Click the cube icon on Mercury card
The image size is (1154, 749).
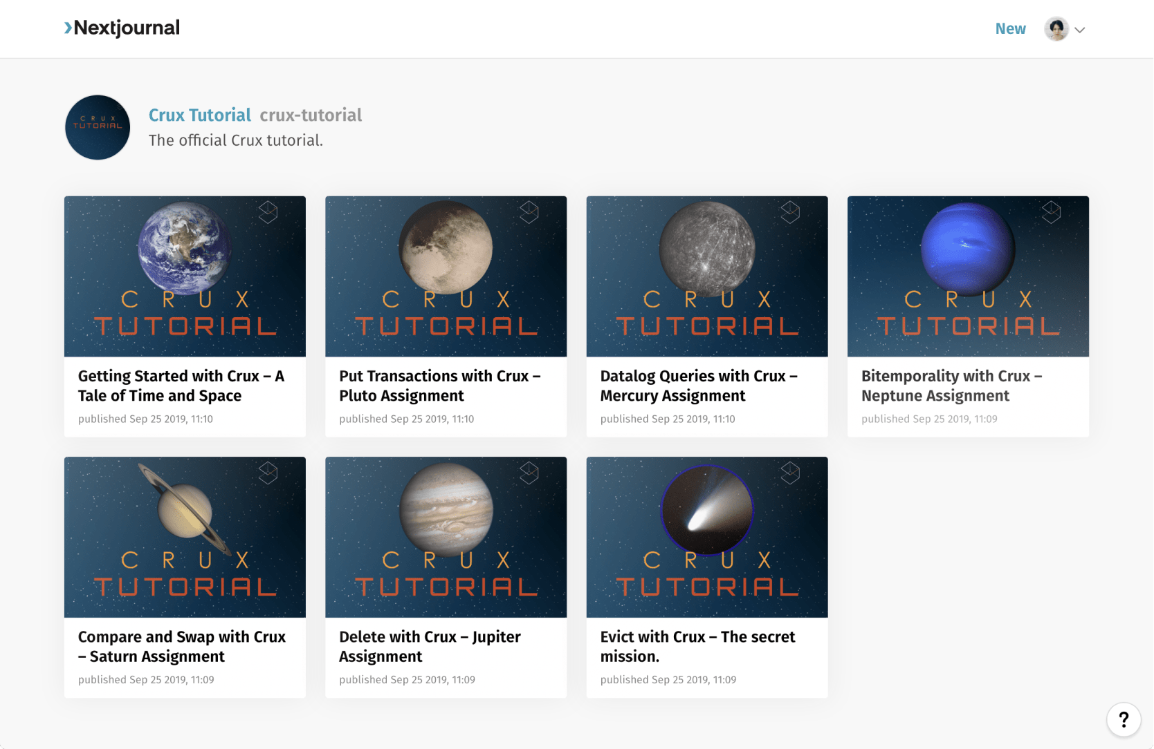790,211
